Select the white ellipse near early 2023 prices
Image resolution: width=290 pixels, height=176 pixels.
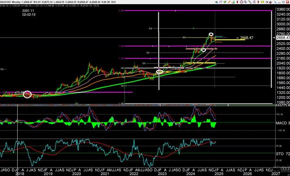coord(160,72)
